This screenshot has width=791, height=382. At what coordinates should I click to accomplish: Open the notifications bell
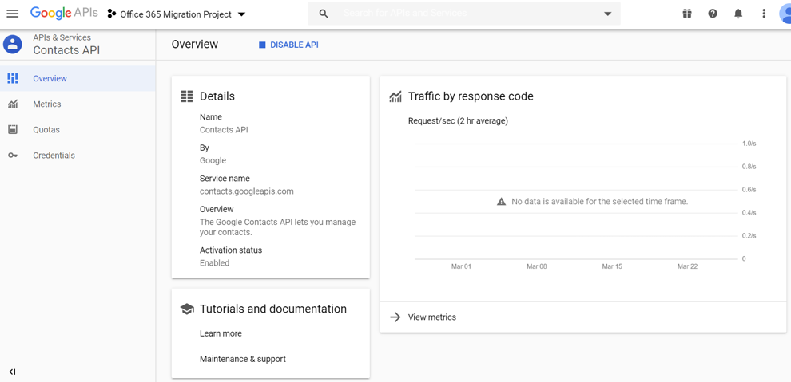pyautogui.click(x=738, y=14)
